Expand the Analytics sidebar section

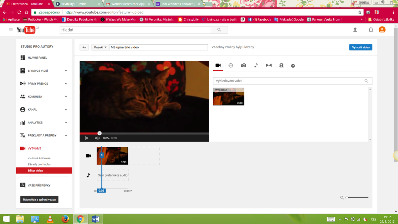(66, 122)
